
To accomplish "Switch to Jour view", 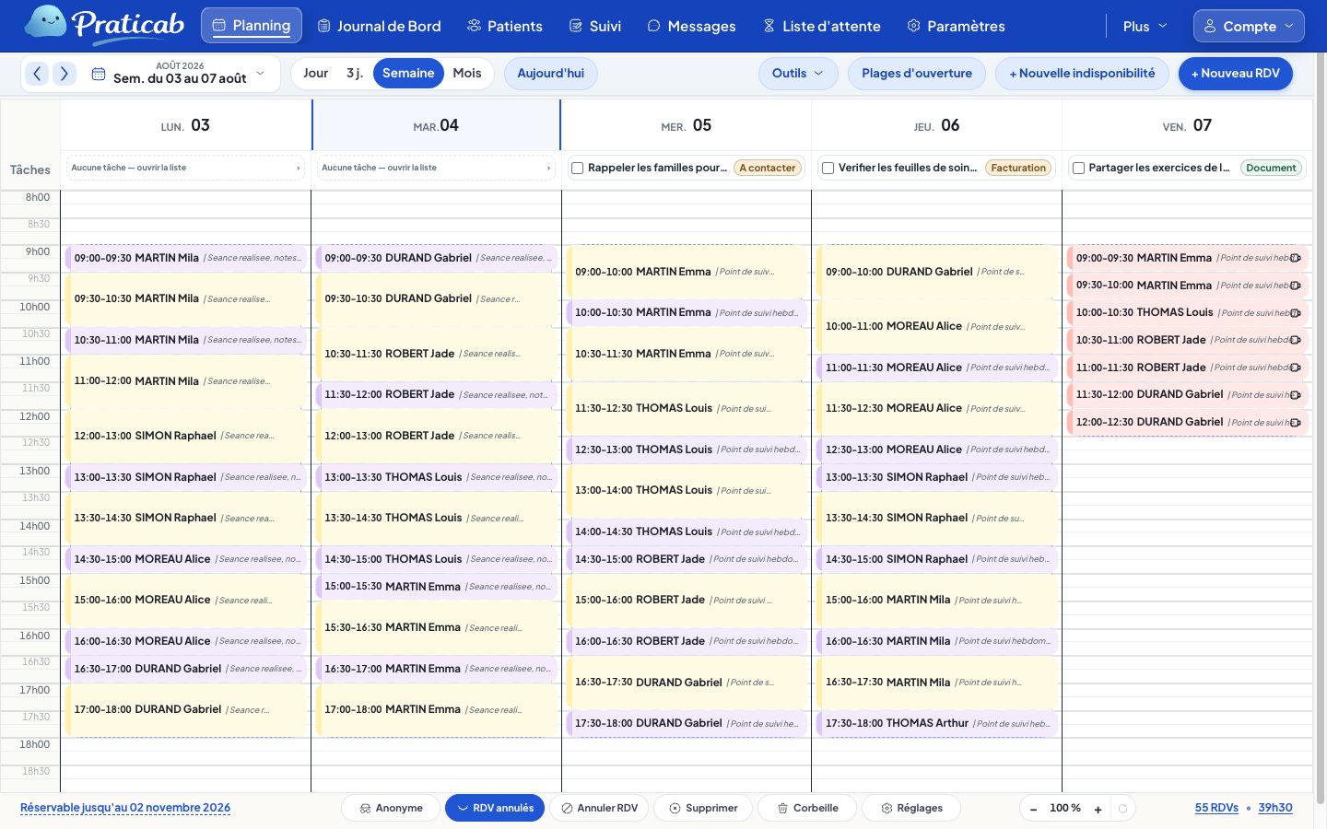I will (315, 74).
